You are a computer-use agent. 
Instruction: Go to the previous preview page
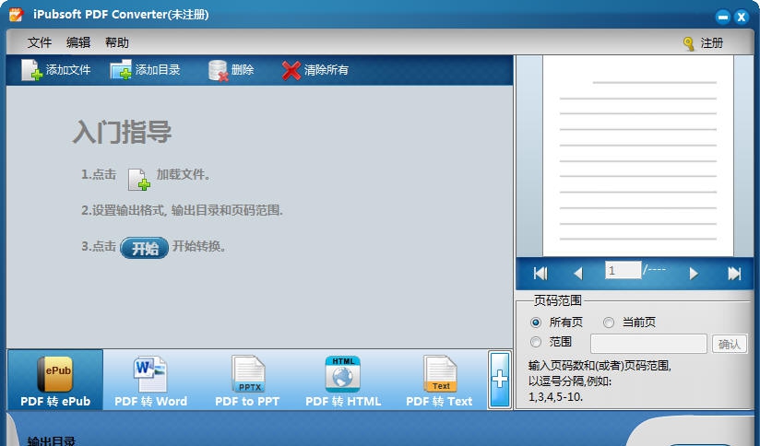tap(577, 274)
